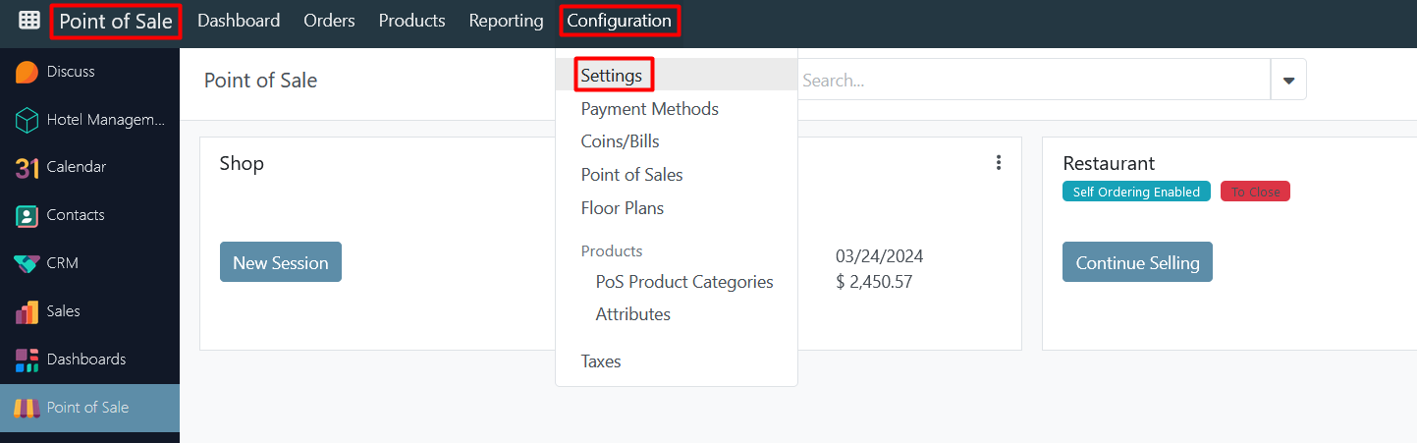
Task: Click Continue Selling for Restaurant
Action: click(1137, 262)
